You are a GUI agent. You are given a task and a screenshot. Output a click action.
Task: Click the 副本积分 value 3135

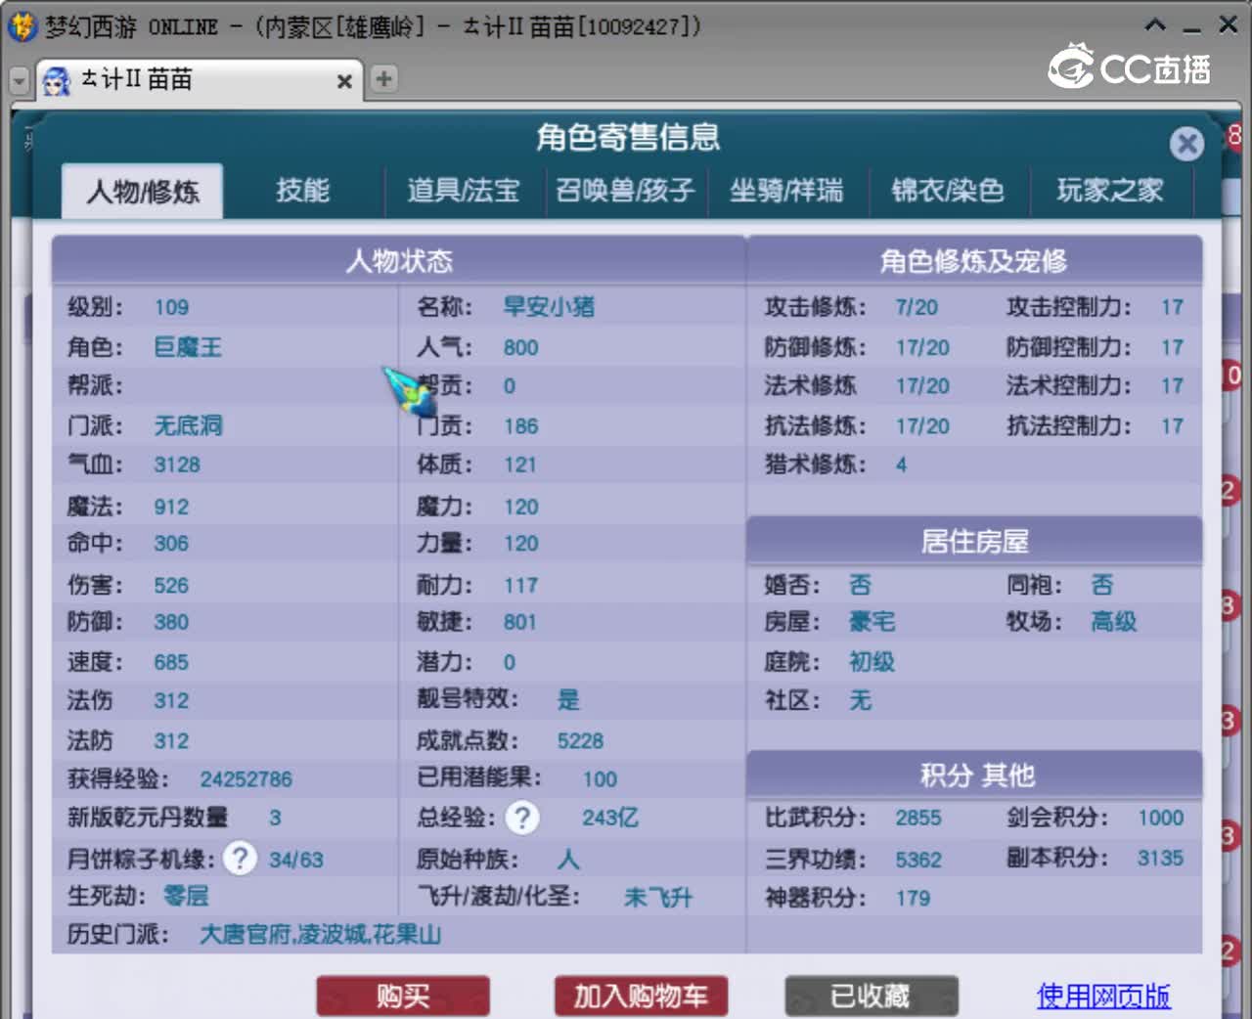click(1160, 858)
